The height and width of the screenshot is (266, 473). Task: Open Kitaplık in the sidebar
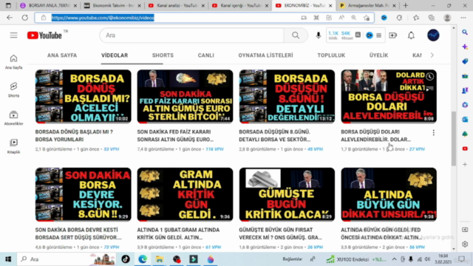13,146
